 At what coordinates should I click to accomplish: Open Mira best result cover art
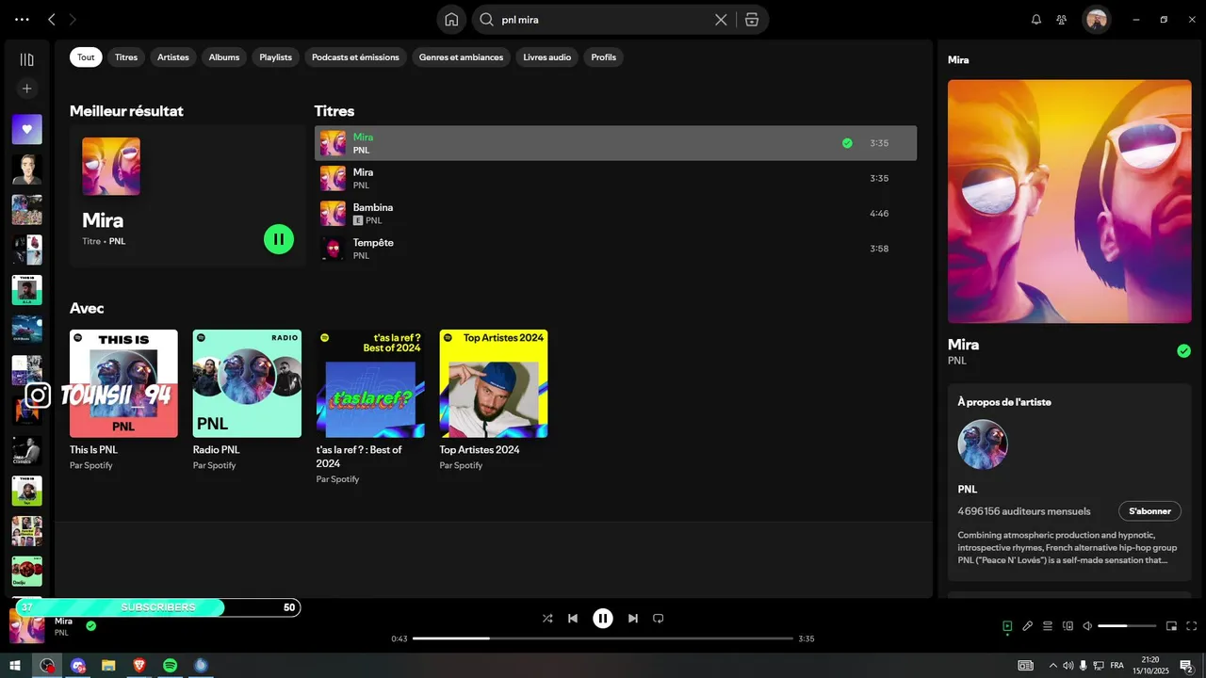pyautogui.click(x=111, y=166)
